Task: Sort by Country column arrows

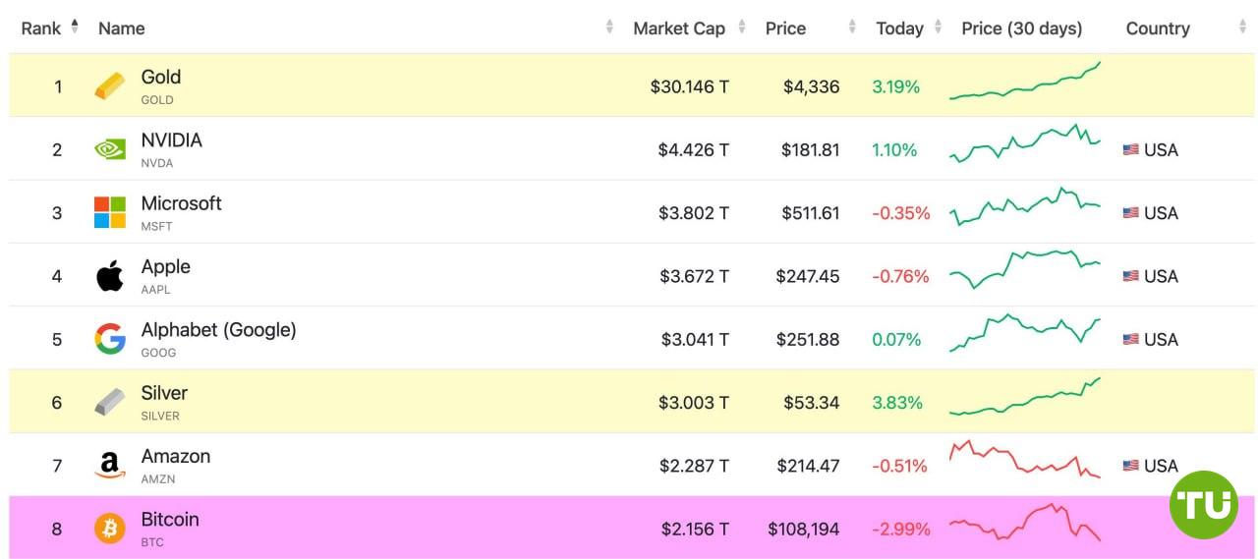Action: [1243, 28]
